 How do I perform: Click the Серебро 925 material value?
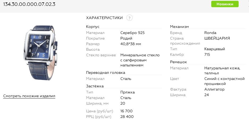pos(132,33)
